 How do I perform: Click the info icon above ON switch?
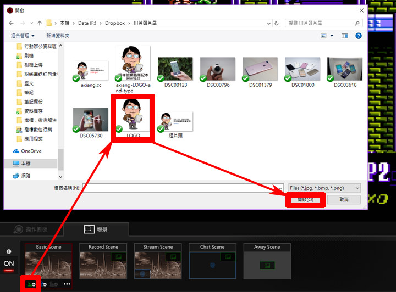(x=9, y=252)
